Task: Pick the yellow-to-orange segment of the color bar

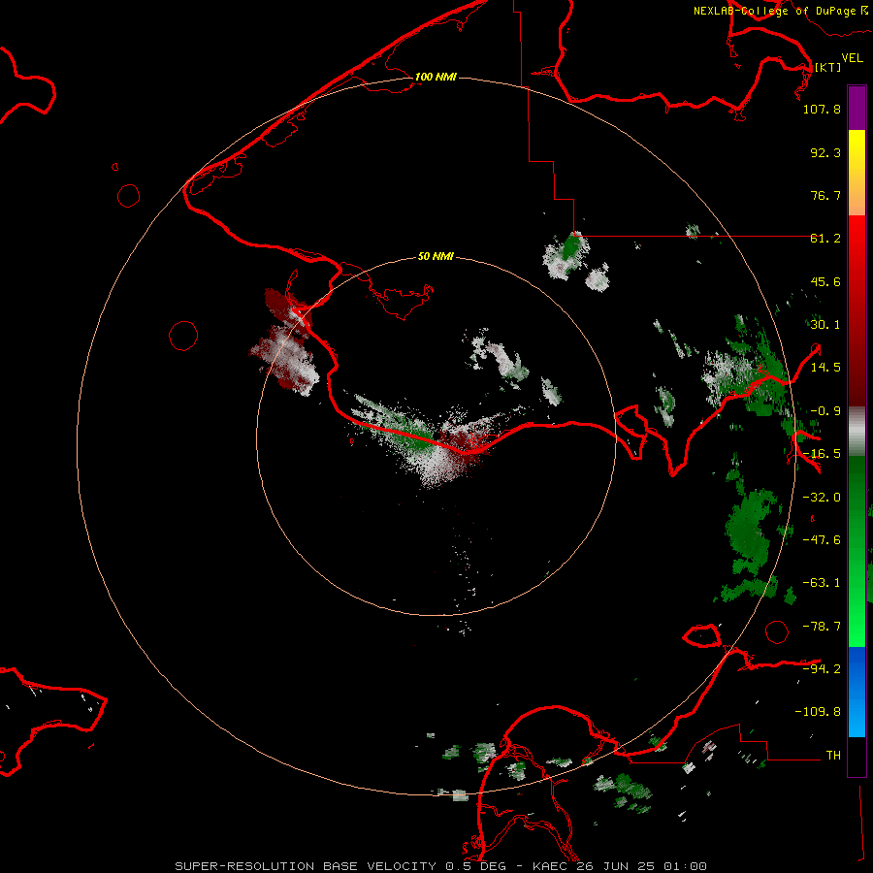Action: (x=857, y=173)
